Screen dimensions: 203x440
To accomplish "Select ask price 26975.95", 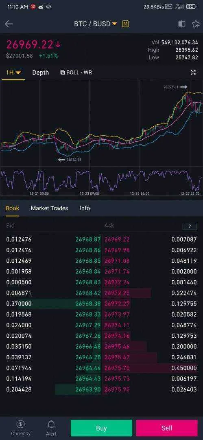I will click(117, 389).
